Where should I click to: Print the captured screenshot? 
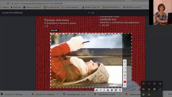(x=108, y=90)
